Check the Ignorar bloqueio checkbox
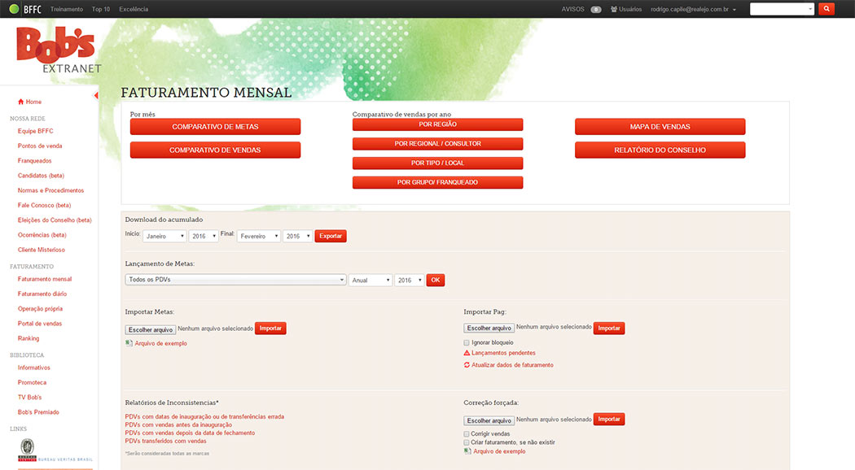This screenshot has width=855, height=470. click(467, 342)
